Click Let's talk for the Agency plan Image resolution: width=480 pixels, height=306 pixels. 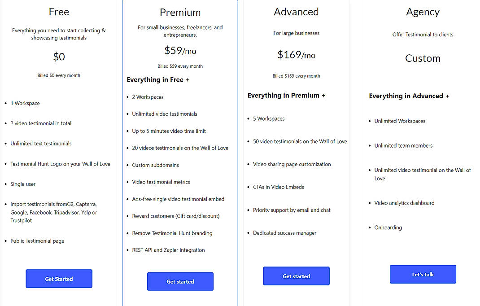point(423,274)
